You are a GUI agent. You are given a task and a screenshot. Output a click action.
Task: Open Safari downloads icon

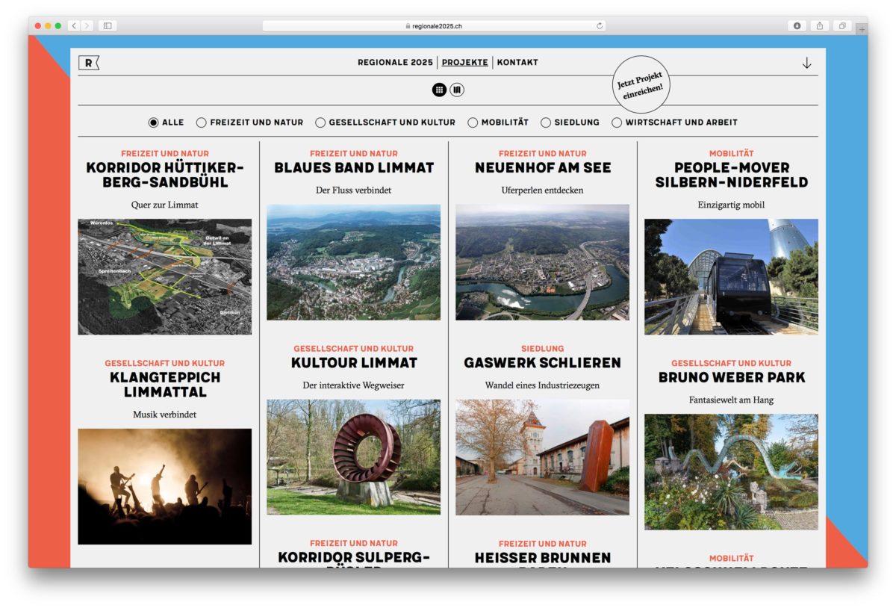point(797,25)
